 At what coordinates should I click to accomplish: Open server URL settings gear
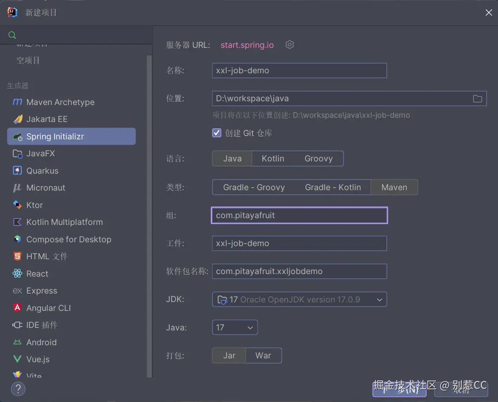pyautogui.click(x=289, y=44)
